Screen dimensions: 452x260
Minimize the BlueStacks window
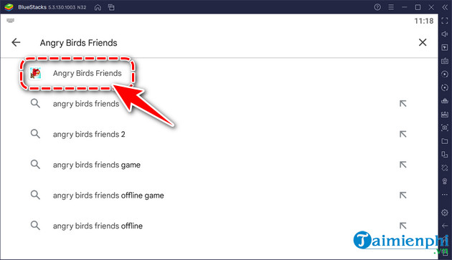click(x=404, y=7)
